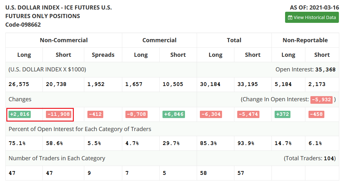350x185 pixels.
Task: Click the Open Interest value 35,368
Action: point(325,69)
